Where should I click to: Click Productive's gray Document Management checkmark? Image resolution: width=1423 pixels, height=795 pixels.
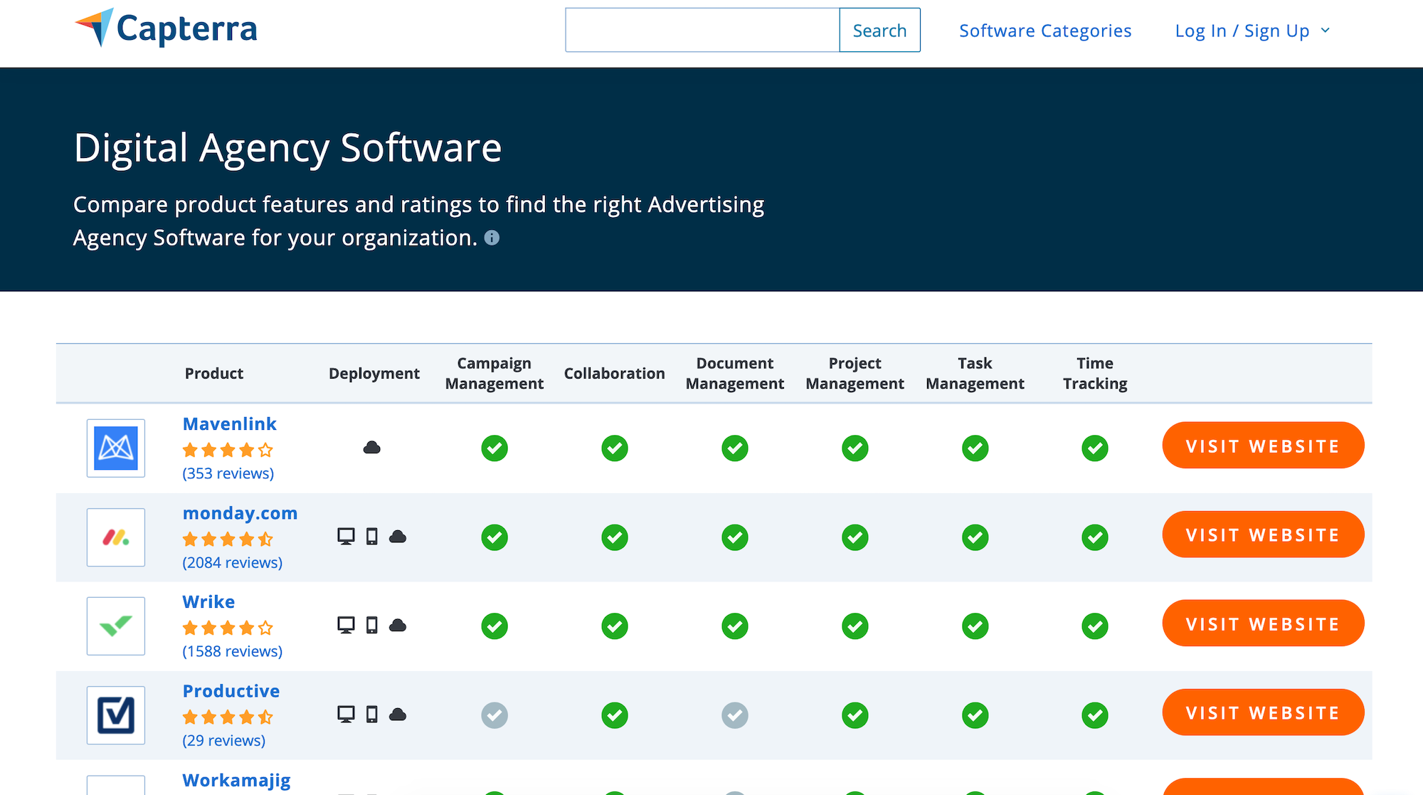click(735, 715)
